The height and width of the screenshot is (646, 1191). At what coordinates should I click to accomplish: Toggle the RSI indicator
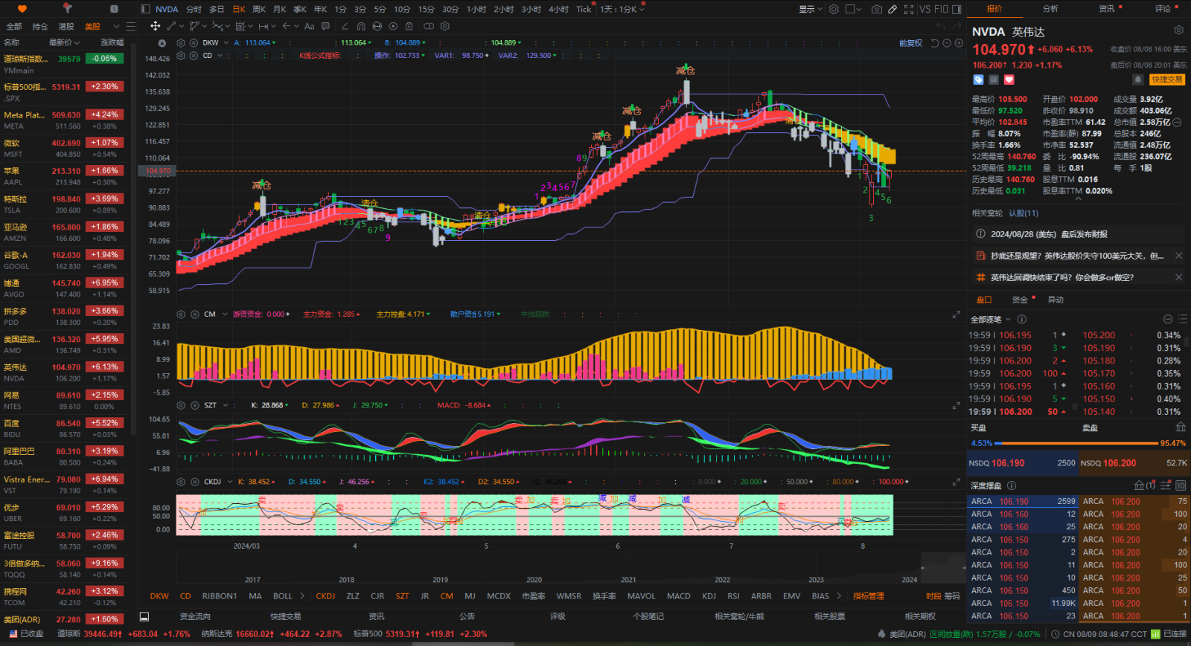733,596
